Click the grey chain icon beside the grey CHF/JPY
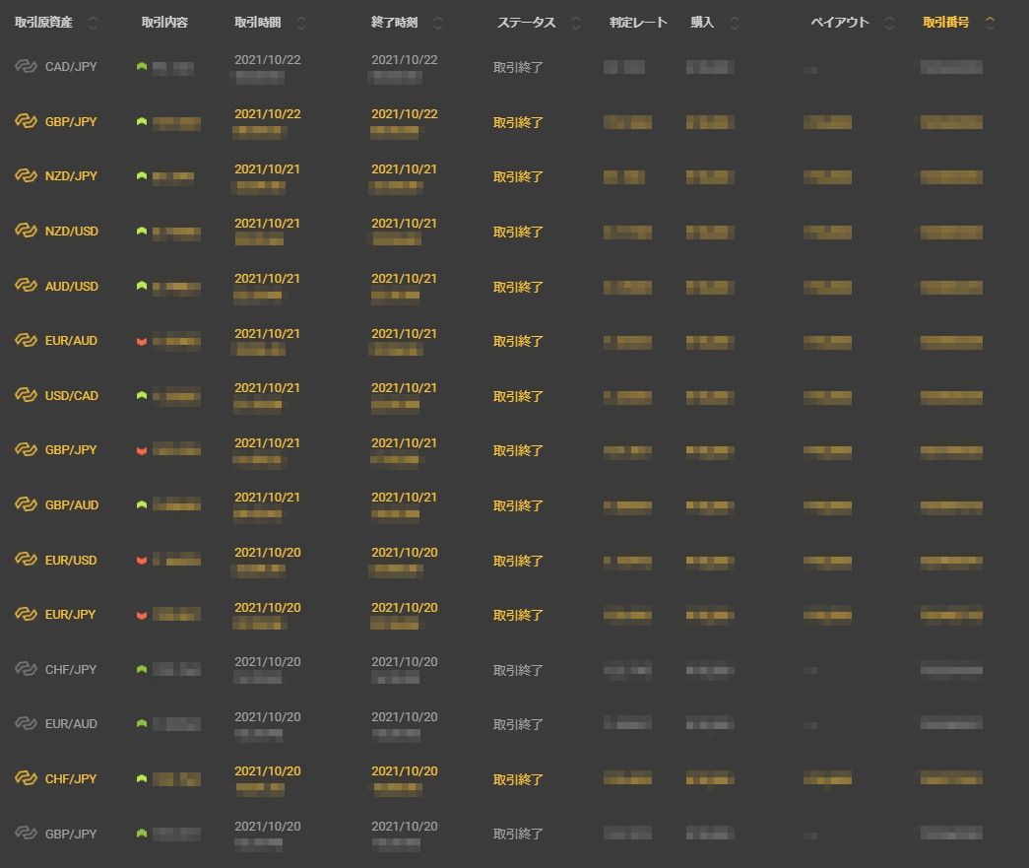 click(26, 669)
